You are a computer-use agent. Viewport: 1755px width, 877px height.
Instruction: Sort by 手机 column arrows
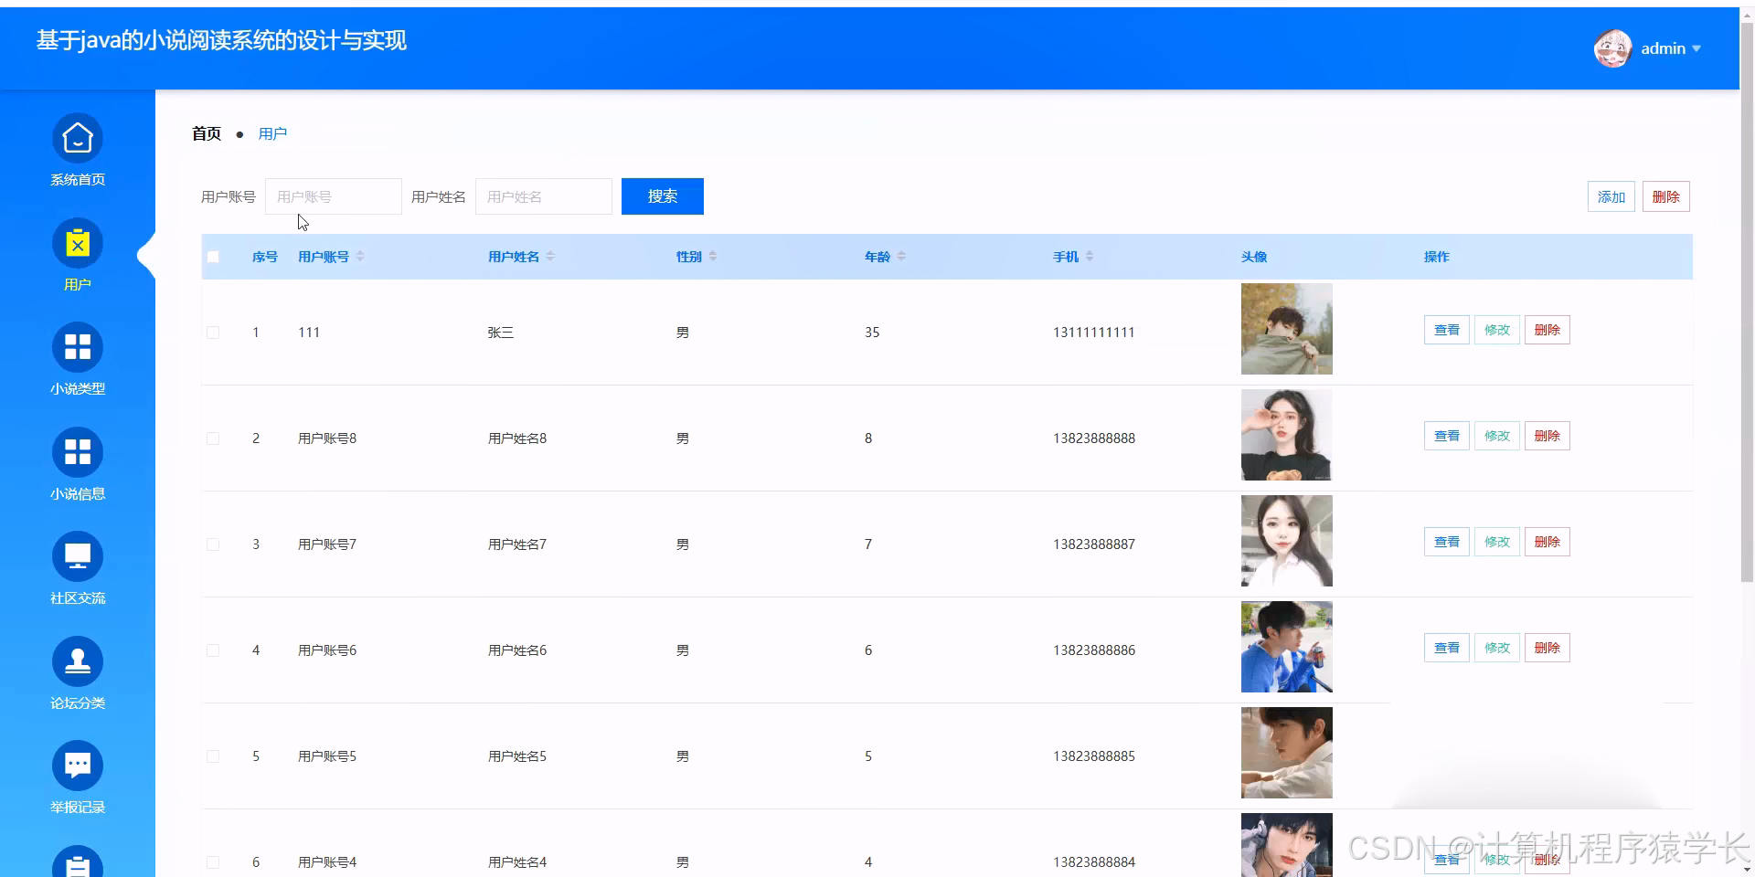pyautogui.click(x=1090, y=257)
